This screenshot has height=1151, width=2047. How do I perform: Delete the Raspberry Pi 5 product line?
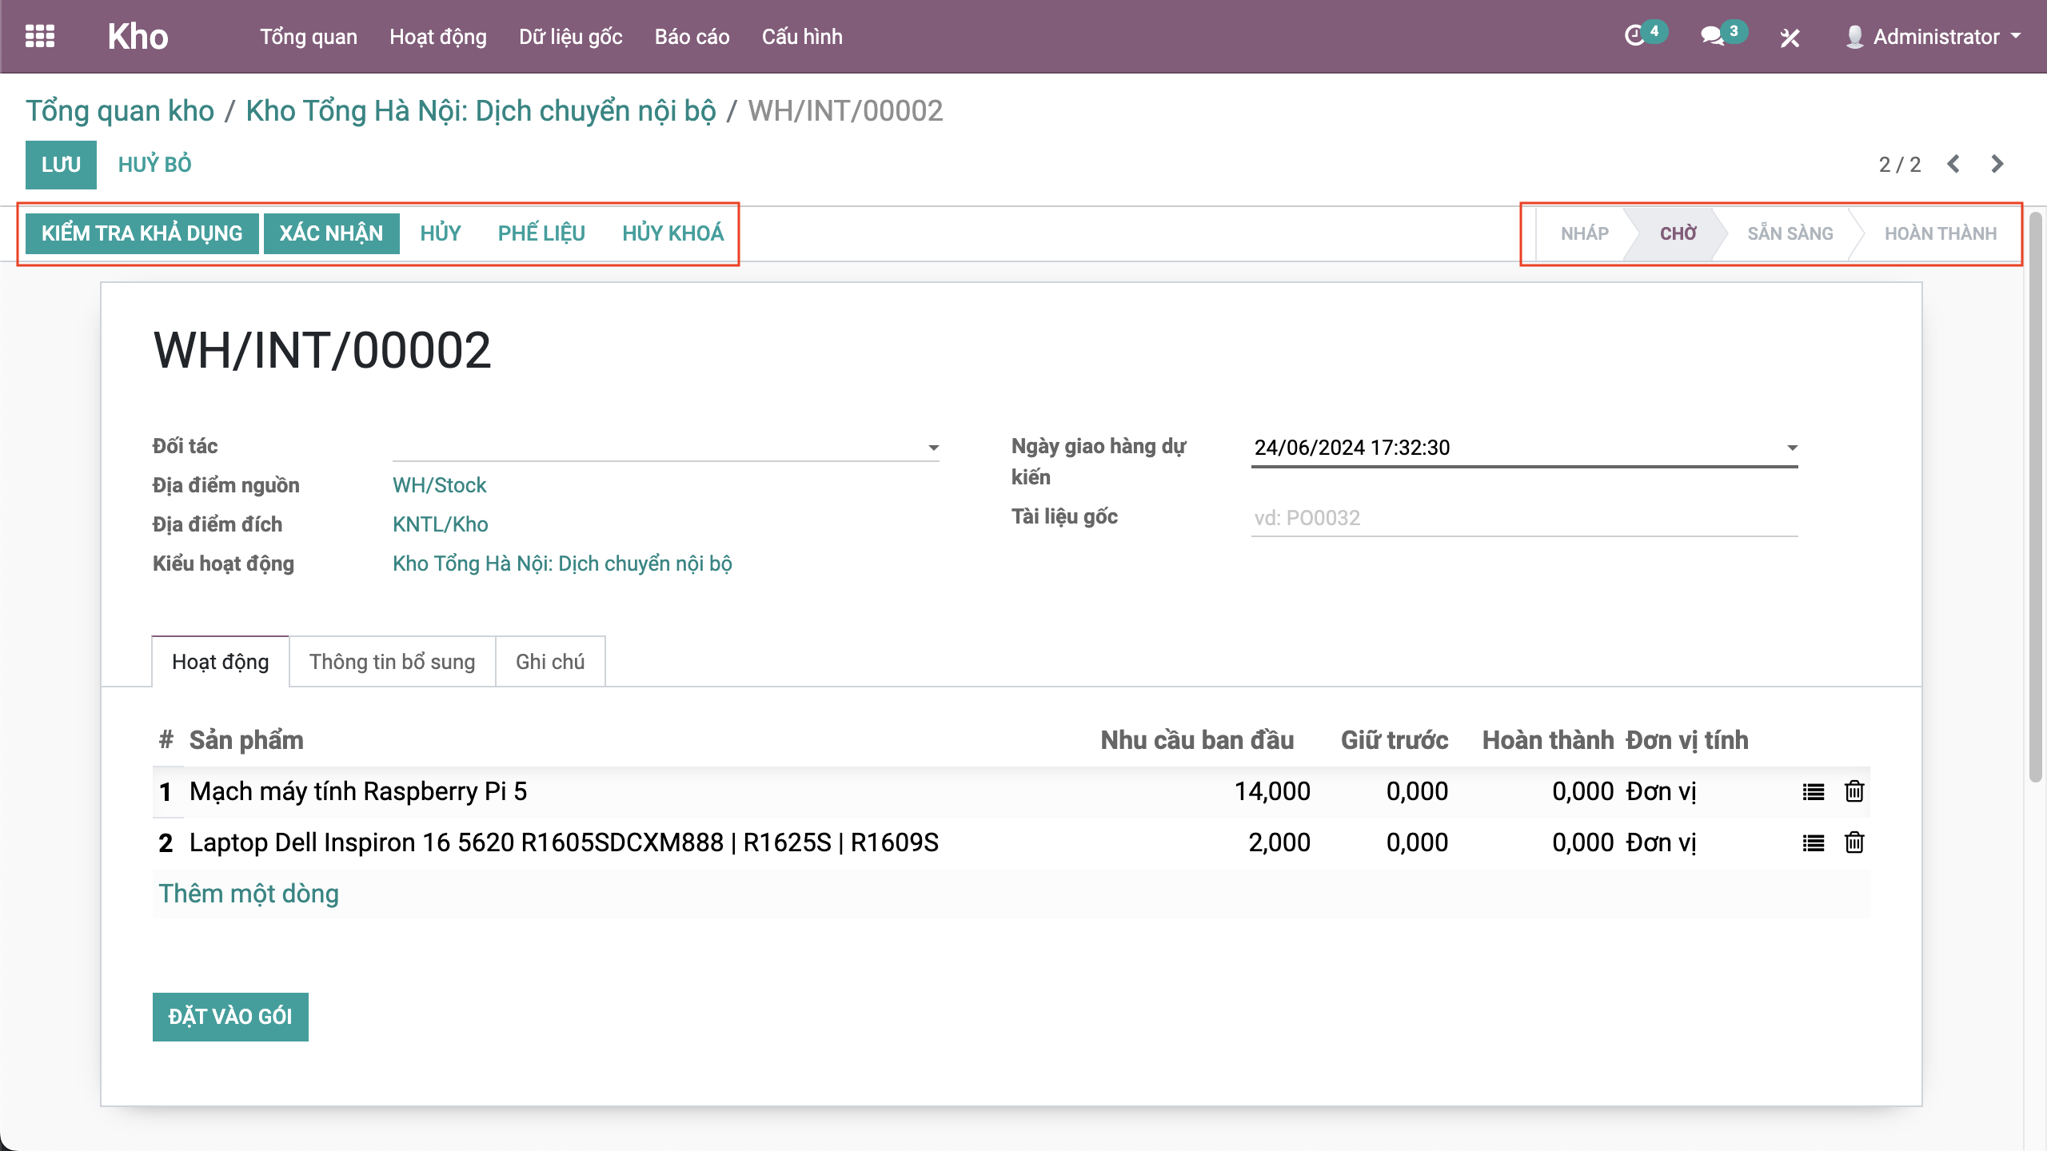pos(1854,791)
